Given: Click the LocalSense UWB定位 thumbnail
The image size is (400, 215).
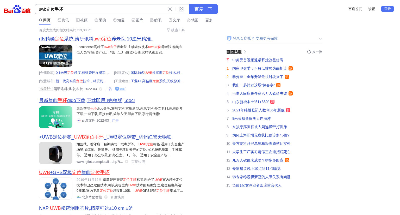Looking at the screenshot, I should point(56,56).
